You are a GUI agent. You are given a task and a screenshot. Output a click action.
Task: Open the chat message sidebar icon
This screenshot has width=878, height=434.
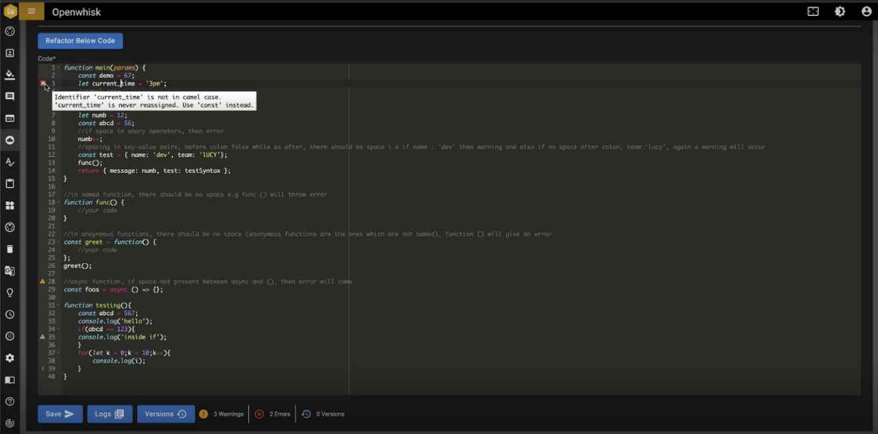(x=10, y=97)
